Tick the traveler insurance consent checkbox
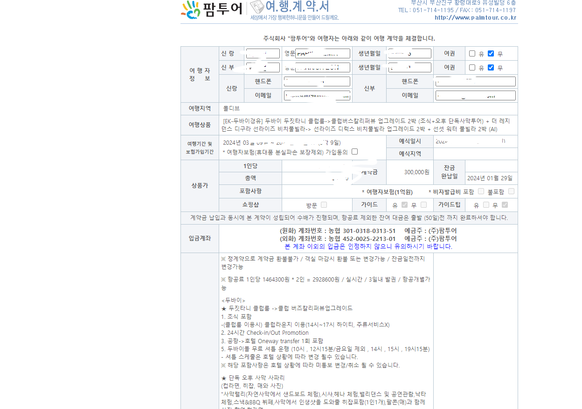Image resolution: width=582 pixels, height=409 pixels. [354, 152]
